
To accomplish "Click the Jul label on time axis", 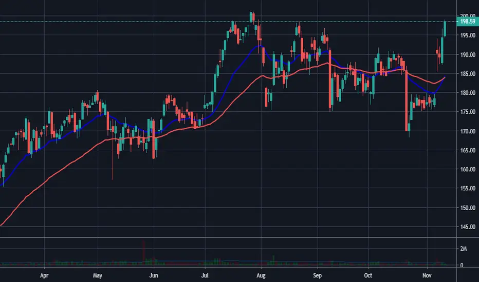I will click(x=205, y=275).
